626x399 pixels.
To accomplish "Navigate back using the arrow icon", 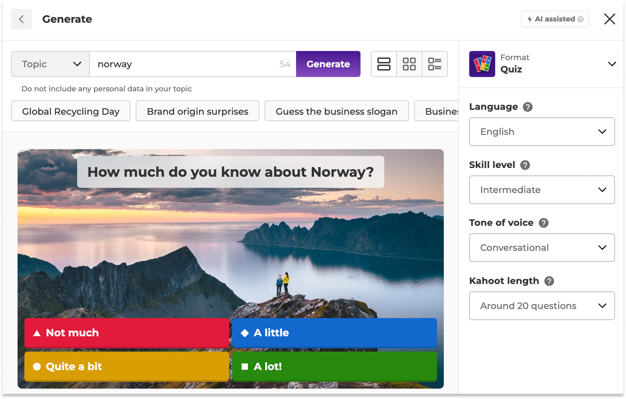I will click(x=21, y=19).
